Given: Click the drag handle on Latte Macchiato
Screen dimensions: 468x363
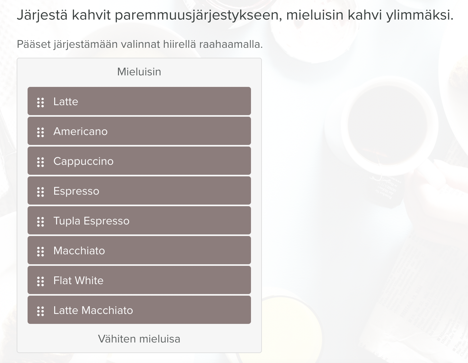Looking at the screenshot, I should [x=40, y=311].
